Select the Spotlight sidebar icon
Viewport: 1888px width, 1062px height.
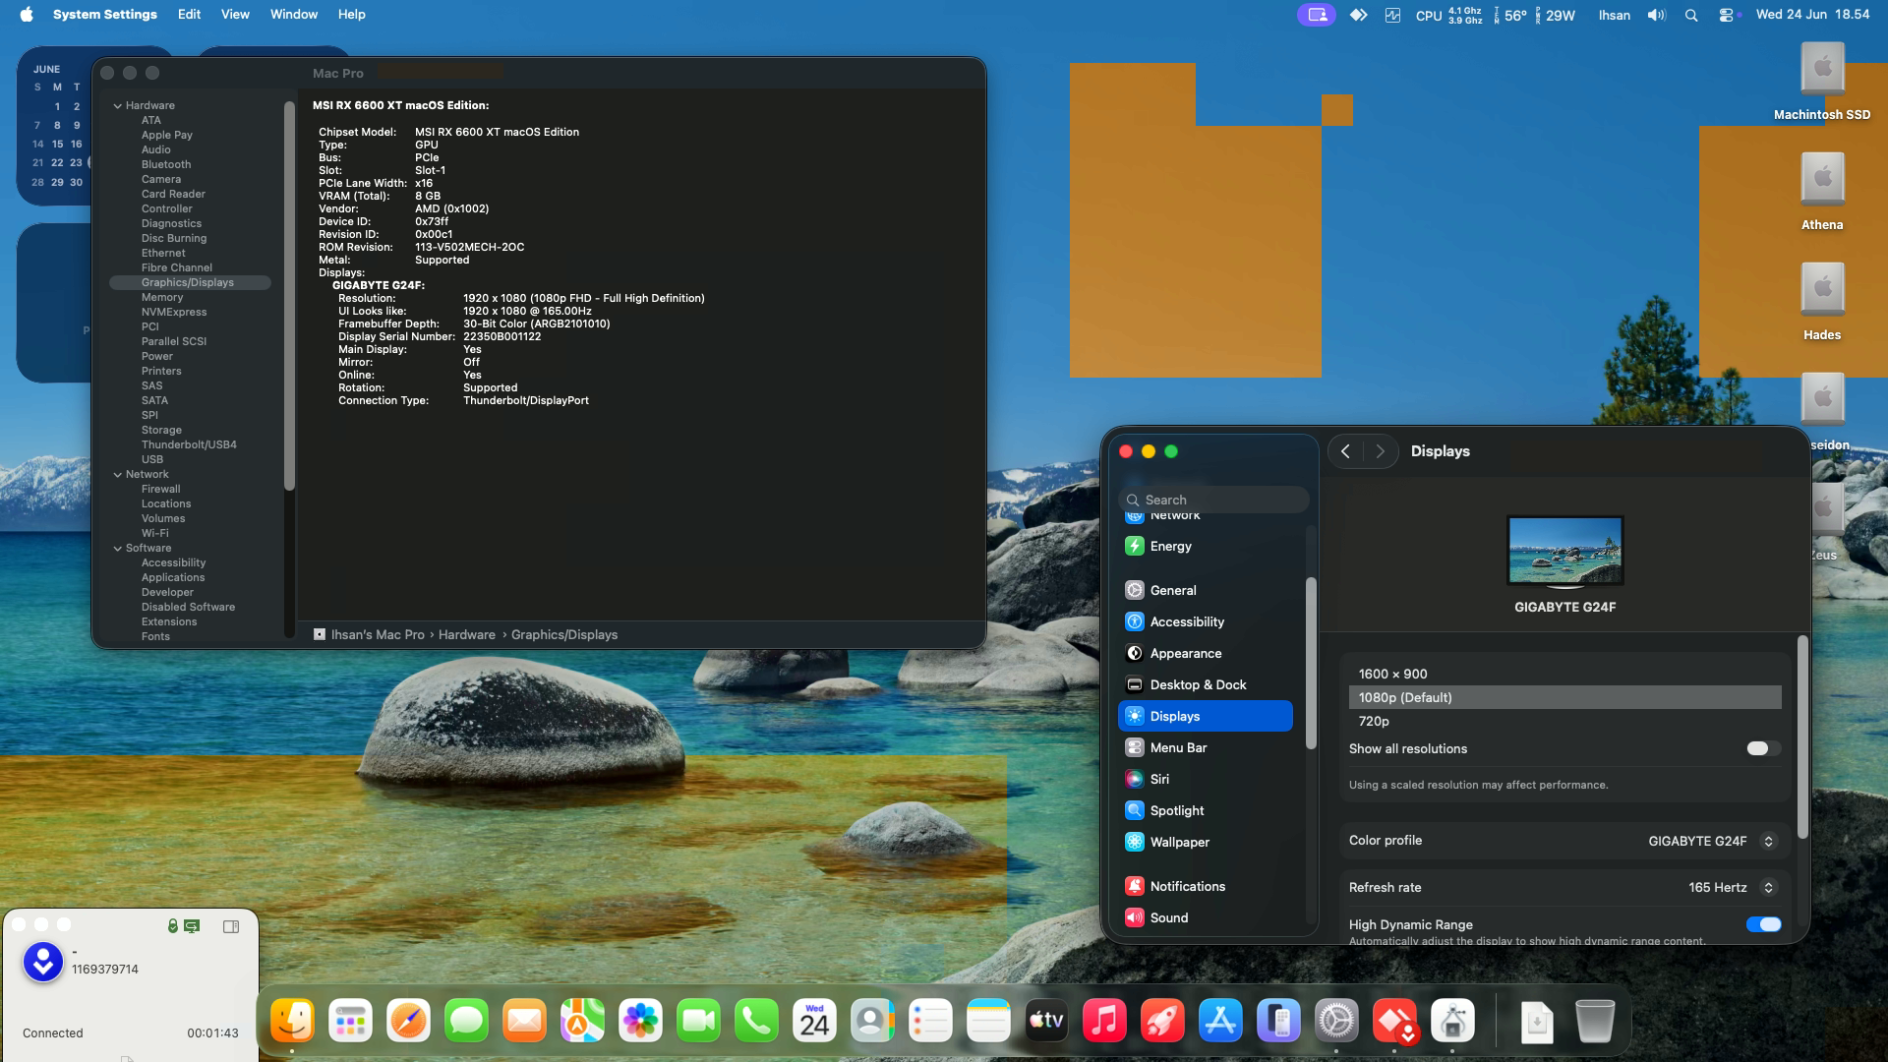pyautogui.click(x=1134, y=810)
